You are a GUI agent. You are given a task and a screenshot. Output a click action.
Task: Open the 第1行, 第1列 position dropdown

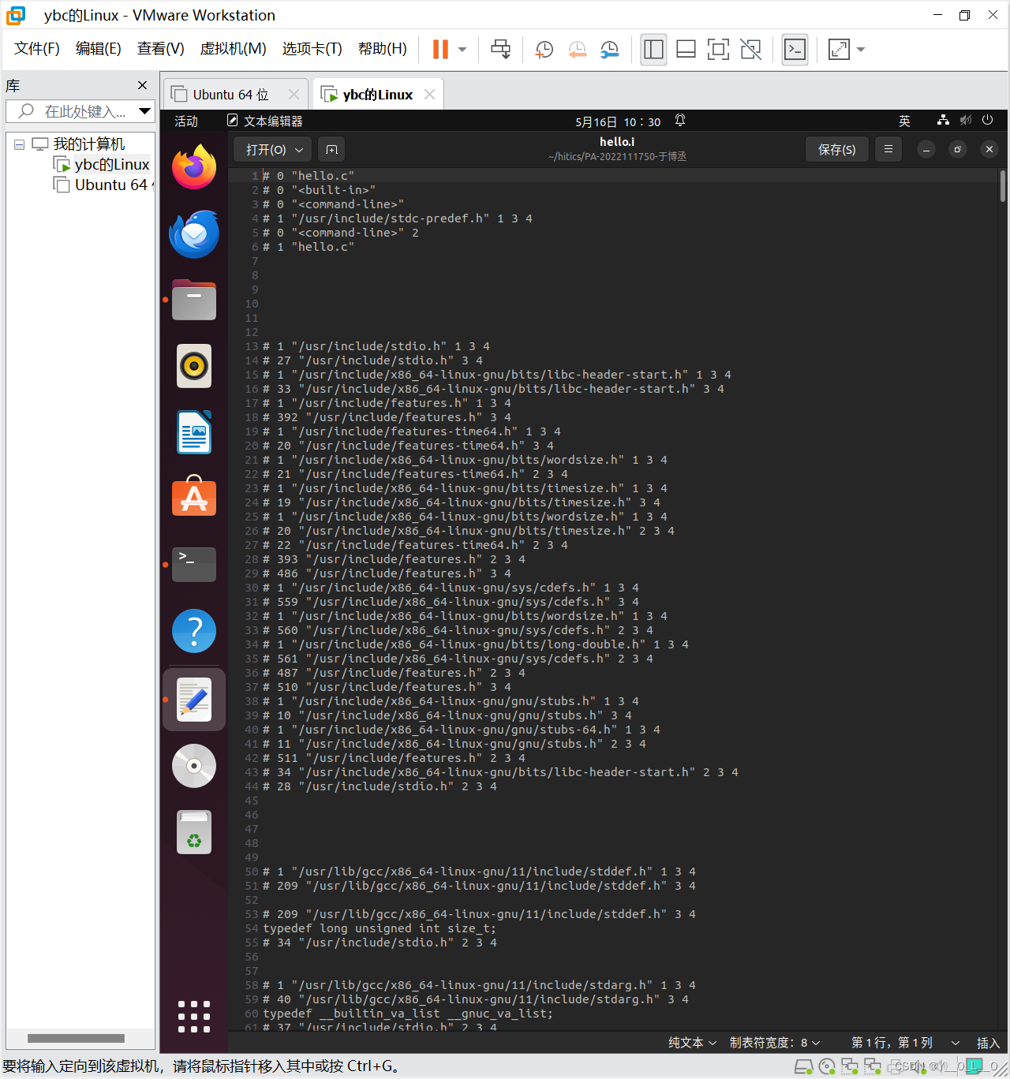(x=906, y=1043)
